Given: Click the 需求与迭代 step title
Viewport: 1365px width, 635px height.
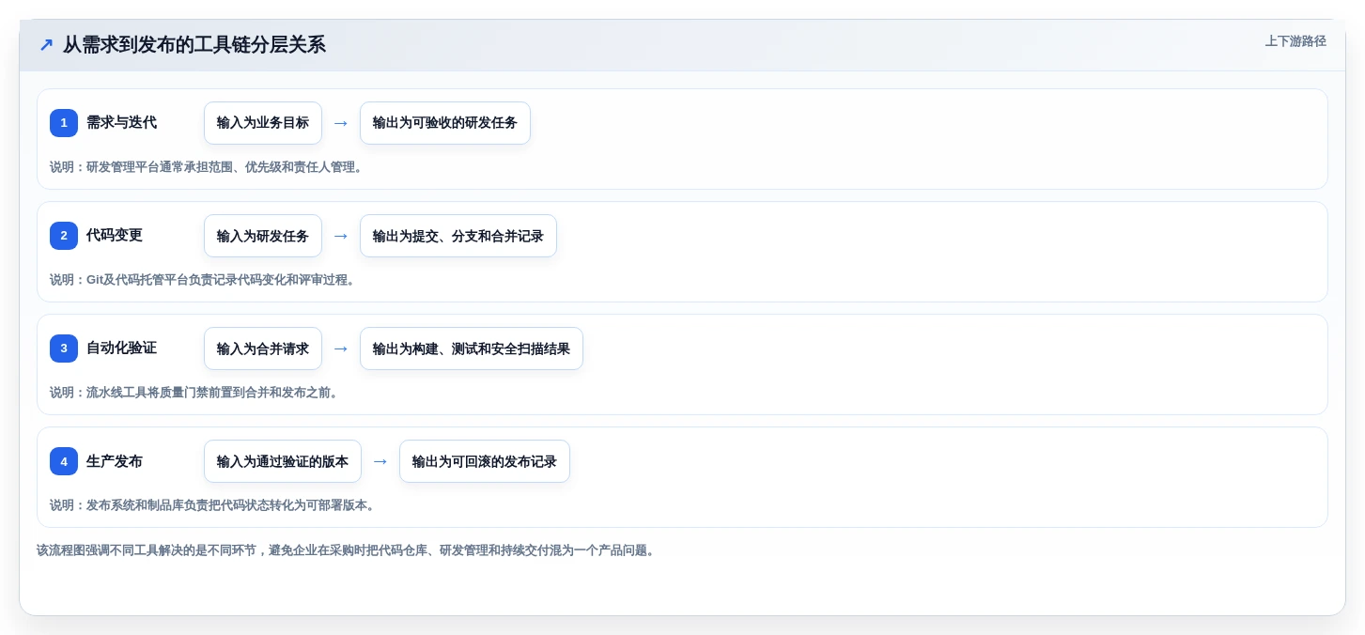Looking at the screenshot, I should 121,123.
